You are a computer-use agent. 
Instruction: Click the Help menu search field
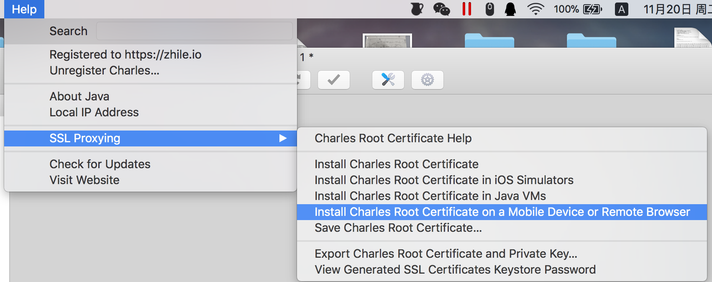(x=194, y=31)
